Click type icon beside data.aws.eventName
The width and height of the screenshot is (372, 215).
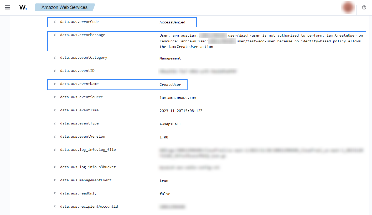pyautogui.click(x=55, y=84)
